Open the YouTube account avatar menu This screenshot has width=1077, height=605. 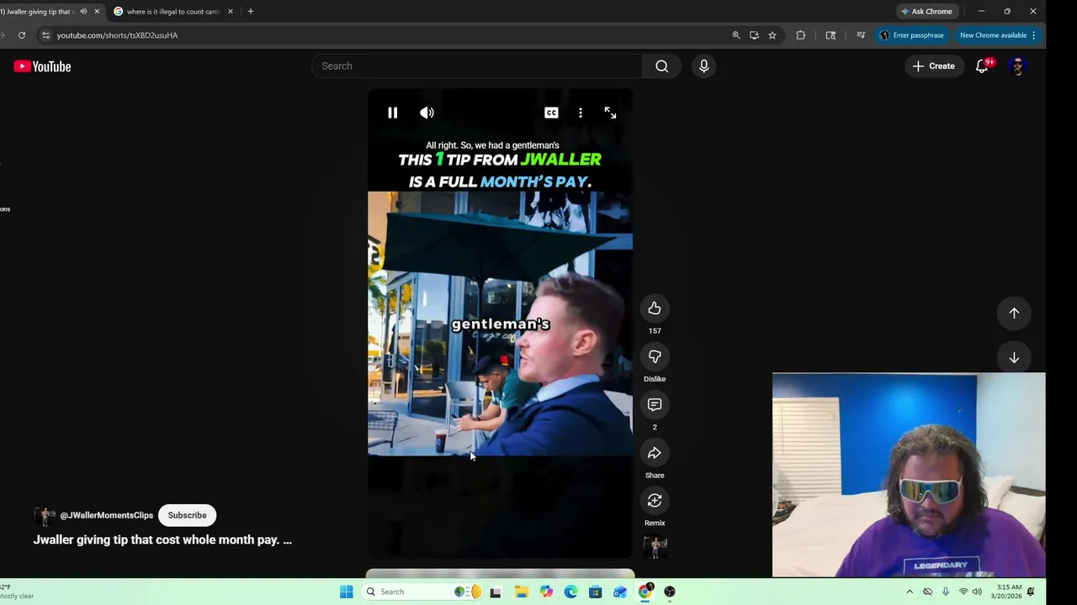click(1018, 66)
